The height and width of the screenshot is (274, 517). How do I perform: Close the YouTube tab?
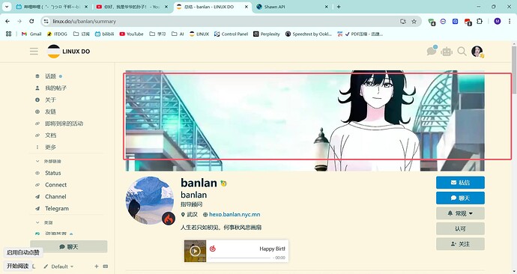click(166, 7)
